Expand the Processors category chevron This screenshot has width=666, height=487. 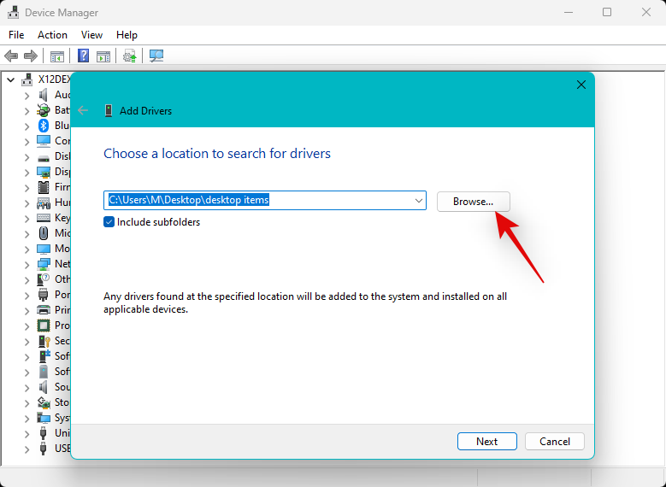pyautogui.click(x=27, y=326)
